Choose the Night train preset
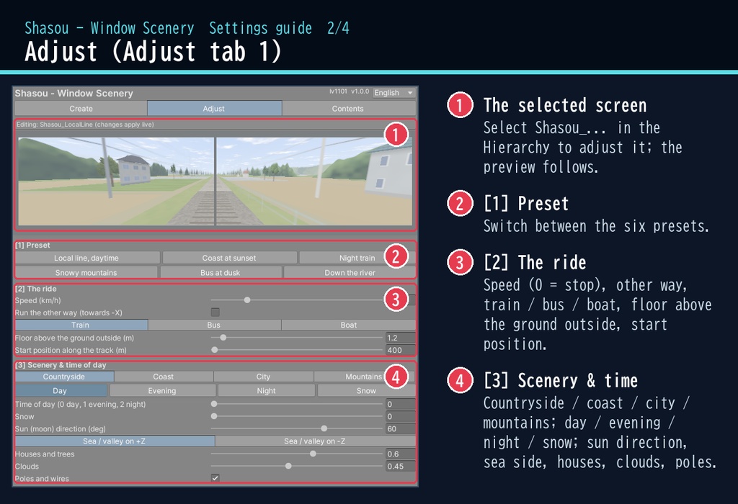The width and height of the screenshot is (738, 504). (x=357, y=258)
